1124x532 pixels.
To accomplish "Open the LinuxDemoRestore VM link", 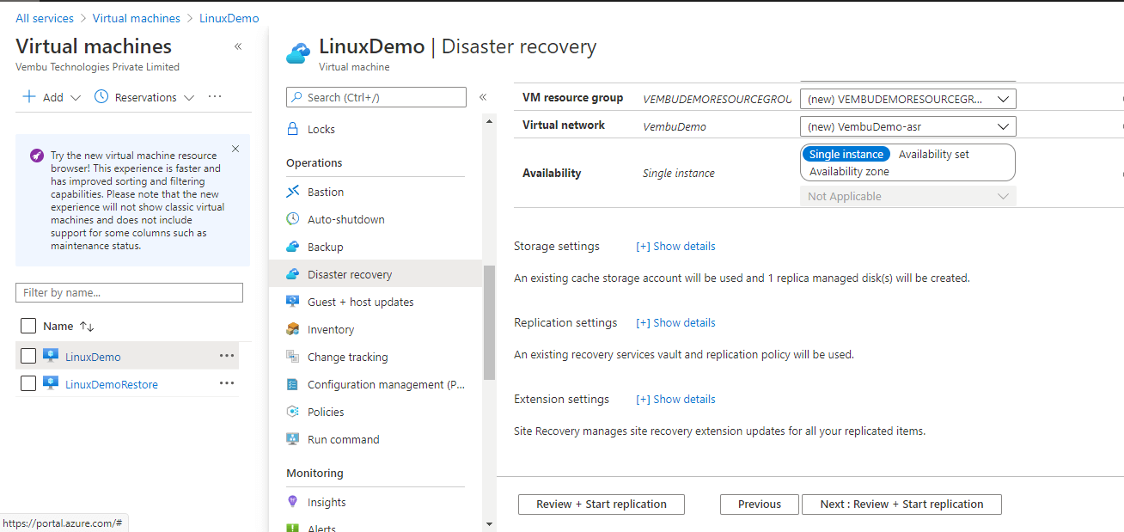I will (x=112, y=384).
